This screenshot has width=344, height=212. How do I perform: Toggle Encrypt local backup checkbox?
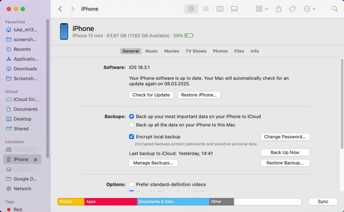[132, 137]
